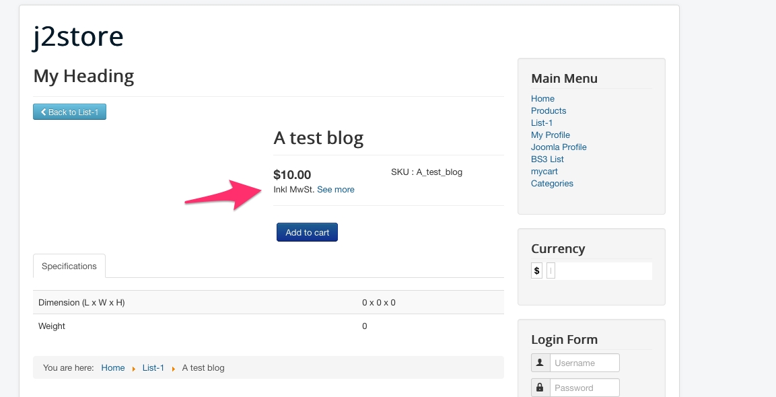Screen dimensions: 776x397
Task: Add the test blog to cart
Action: coord(308,232)
